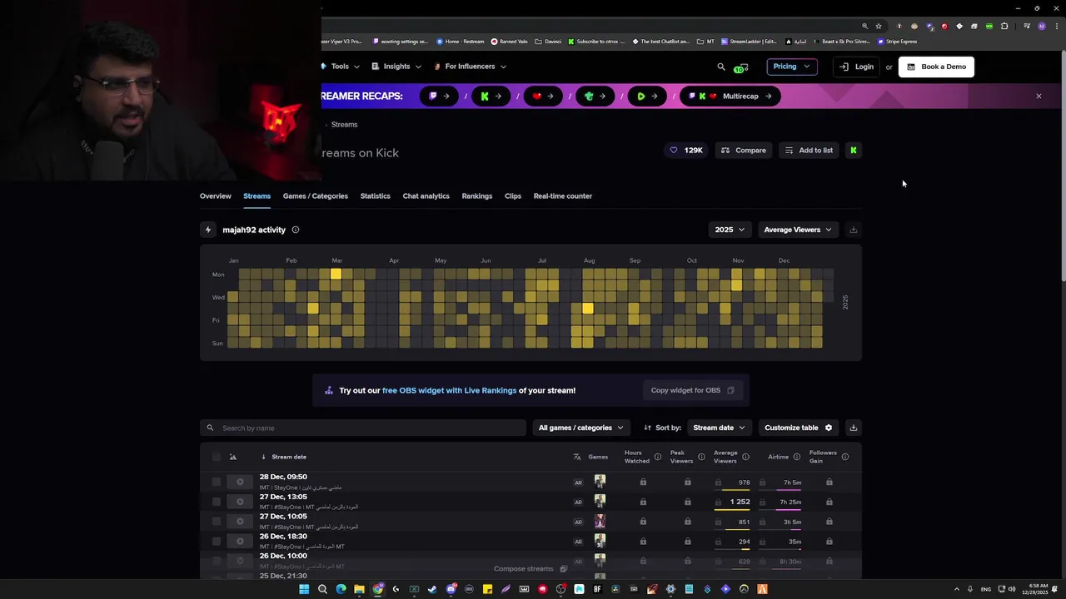Open the free OBS widget link
The image size is (1066, 599).
tap(449, 390)
